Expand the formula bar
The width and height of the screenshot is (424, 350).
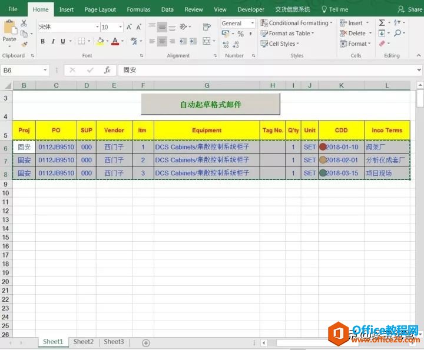coord(419,70)
